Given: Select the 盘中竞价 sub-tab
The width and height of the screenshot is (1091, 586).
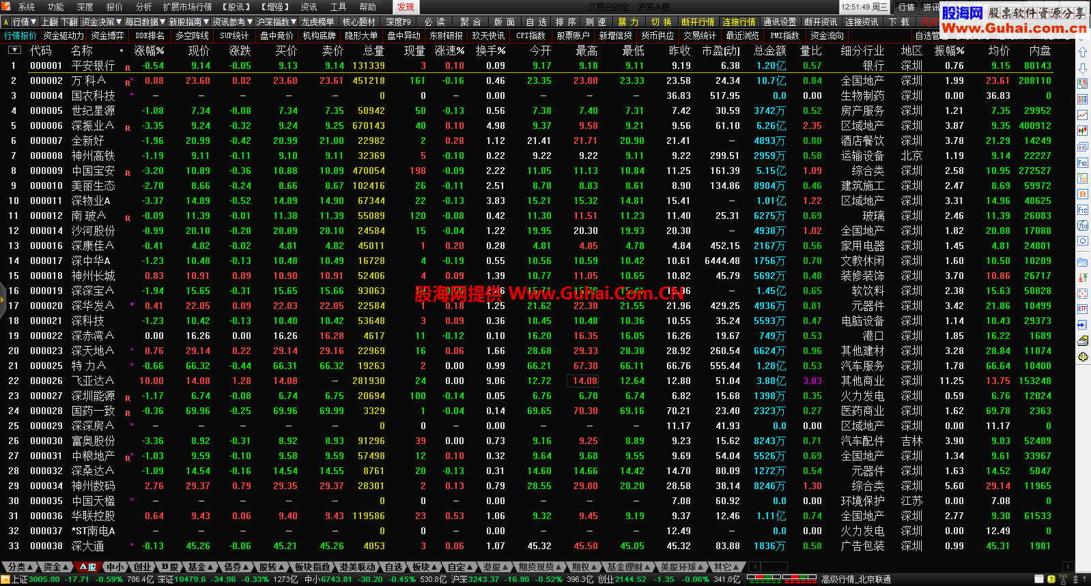Looking at the screenshot, I should [x=277, y=35].
